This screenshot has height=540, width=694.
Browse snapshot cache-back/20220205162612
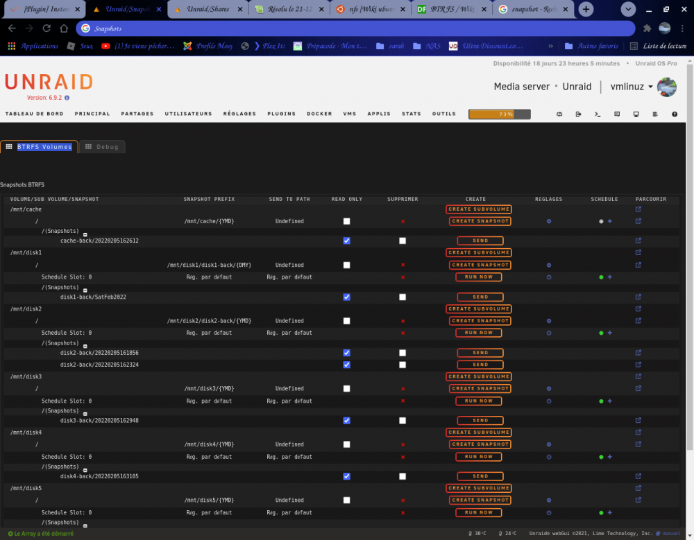pos(638,241)
